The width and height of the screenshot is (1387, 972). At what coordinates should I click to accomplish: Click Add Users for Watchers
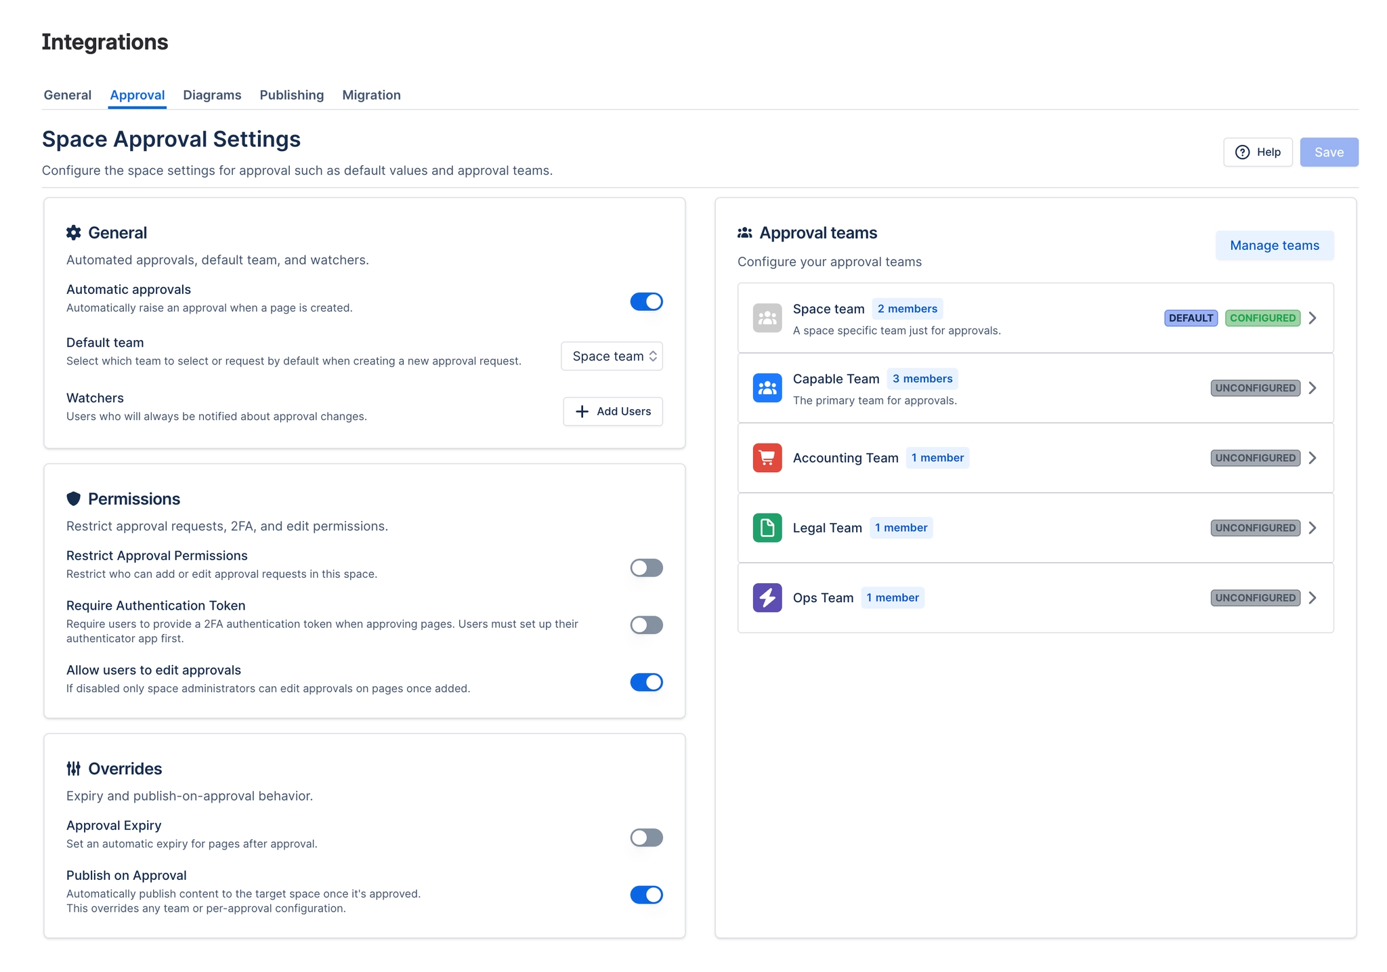point(612,411)
